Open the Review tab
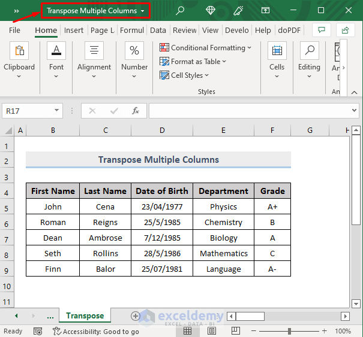Screen dimensions: 363x337 pos(185,31)
